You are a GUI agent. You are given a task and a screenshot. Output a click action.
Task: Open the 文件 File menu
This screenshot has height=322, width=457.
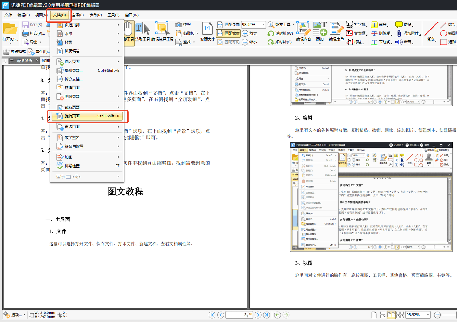pyautogui.click(x=9, y=15)
